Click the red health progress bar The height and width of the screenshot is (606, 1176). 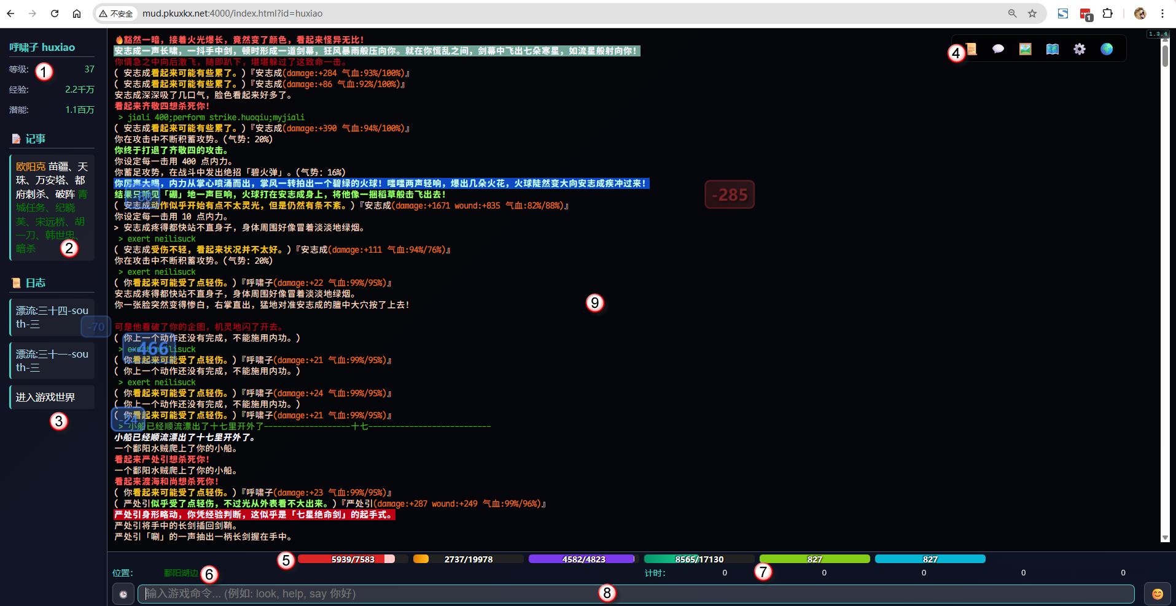pos(347,559)
